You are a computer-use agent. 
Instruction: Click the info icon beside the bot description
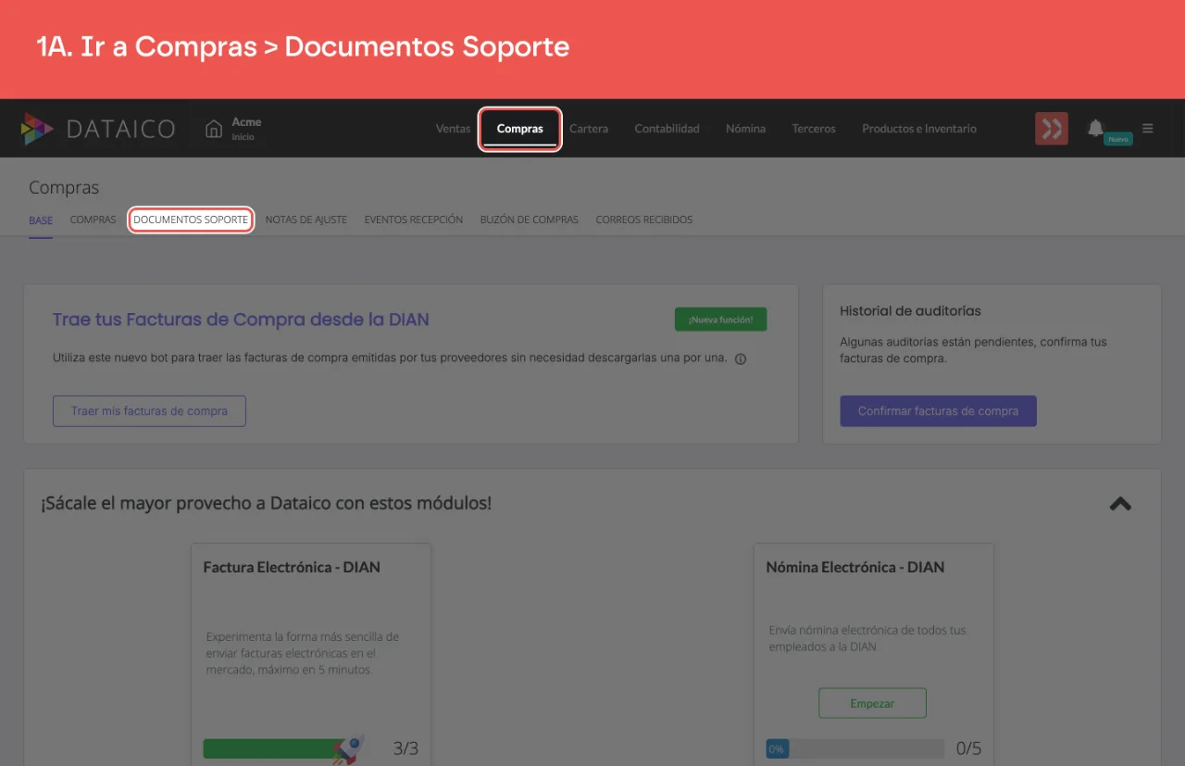point(741,359)
